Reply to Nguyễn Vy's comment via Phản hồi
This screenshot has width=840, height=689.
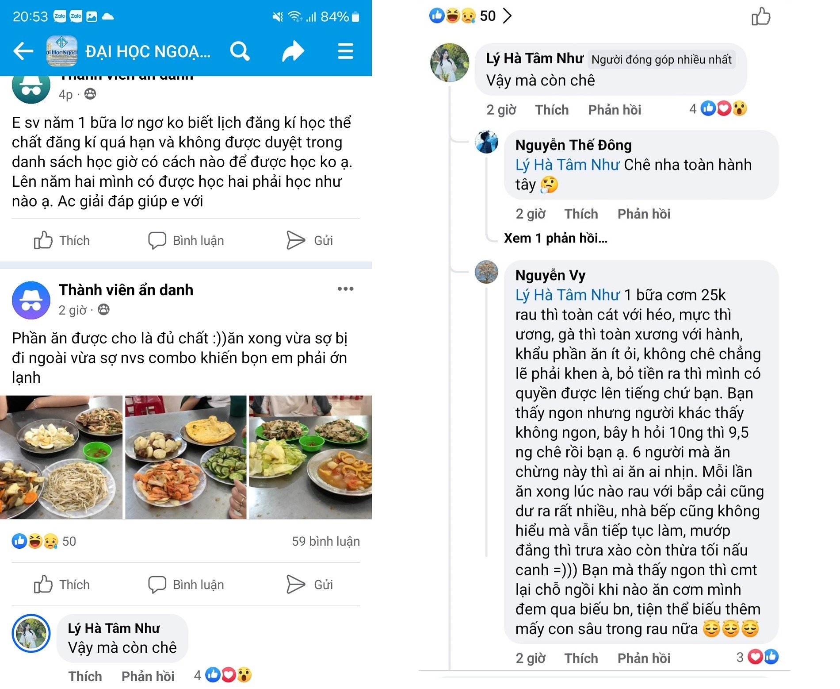tap(644, 658)
